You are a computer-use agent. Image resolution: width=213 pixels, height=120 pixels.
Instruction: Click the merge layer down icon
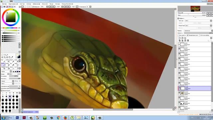(x=182, y=40)
